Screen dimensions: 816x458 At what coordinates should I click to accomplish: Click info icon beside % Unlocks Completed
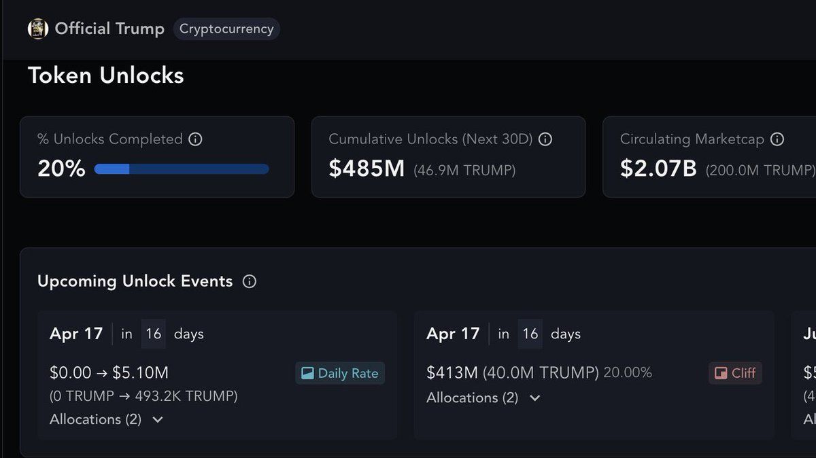click(x=196, y=139)
